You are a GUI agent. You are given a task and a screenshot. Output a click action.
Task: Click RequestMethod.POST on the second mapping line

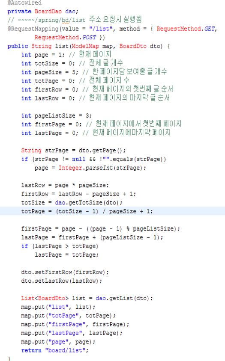65,37
